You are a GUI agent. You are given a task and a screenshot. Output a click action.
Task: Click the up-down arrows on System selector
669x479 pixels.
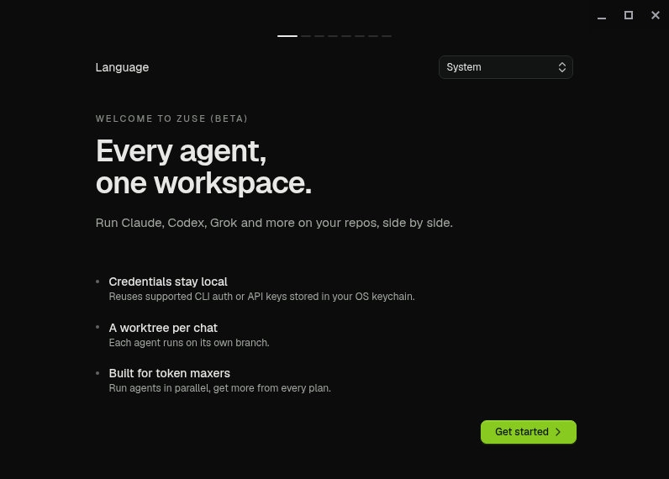click(x=562, y=67)
